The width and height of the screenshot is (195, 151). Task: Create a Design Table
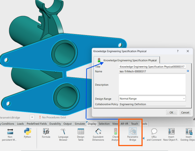pos(81,134)
